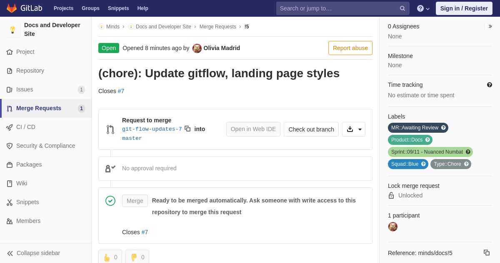Click the Merge button

pos(135,201)
